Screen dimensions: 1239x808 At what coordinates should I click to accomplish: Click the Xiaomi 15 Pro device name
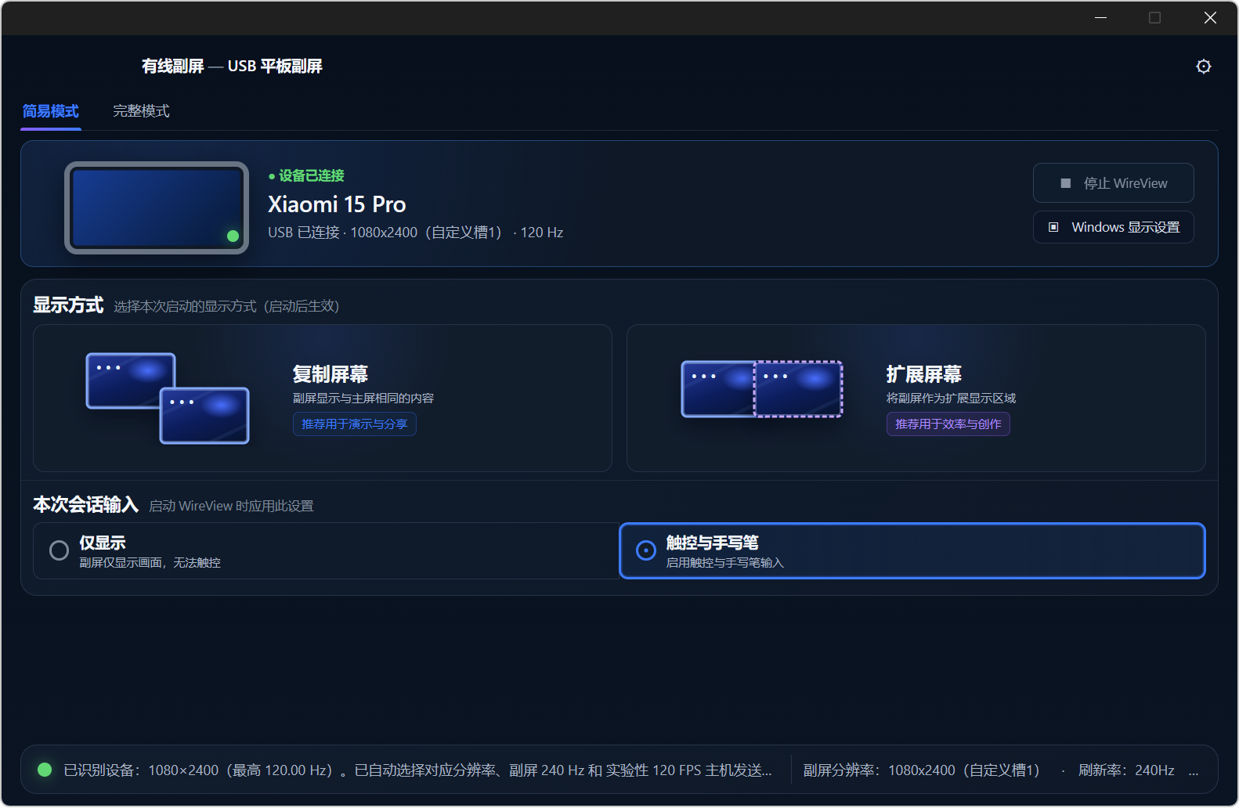pos(337,204)
